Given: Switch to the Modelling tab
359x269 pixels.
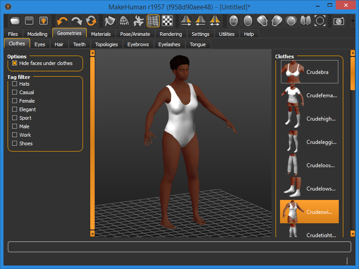Looking at the screenshot, I should (x=37, y=34).
